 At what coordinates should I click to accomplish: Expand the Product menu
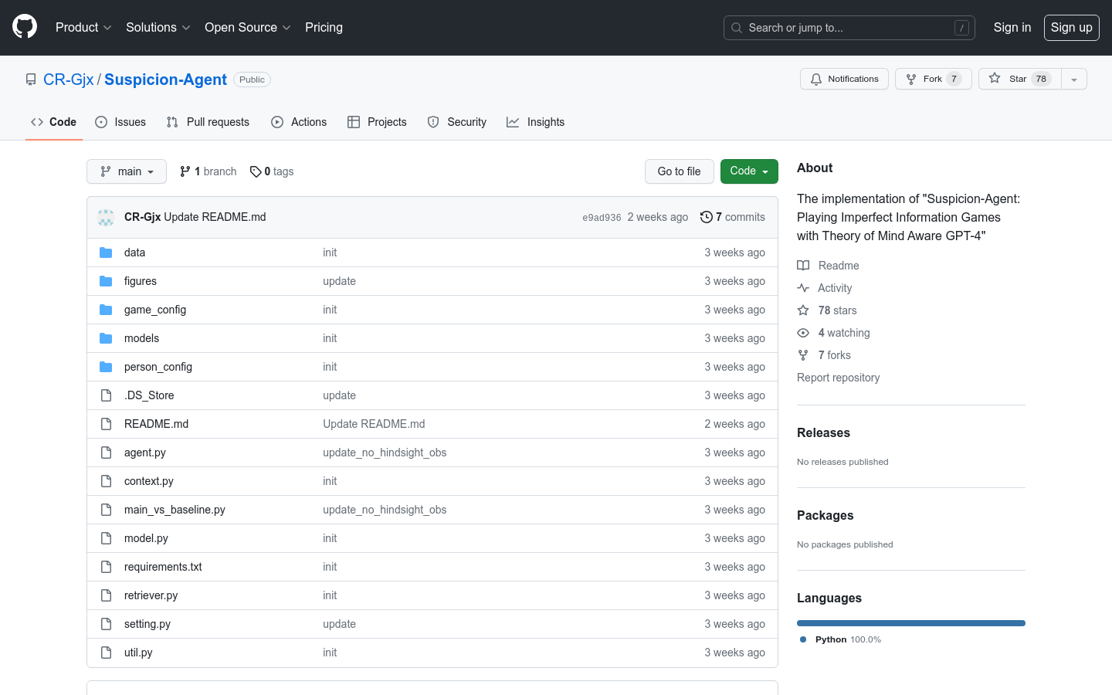tap(83, 27)
